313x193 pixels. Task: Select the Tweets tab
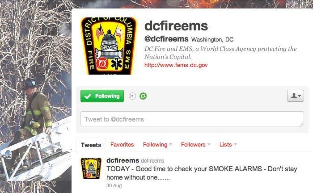tap(91, 145)
